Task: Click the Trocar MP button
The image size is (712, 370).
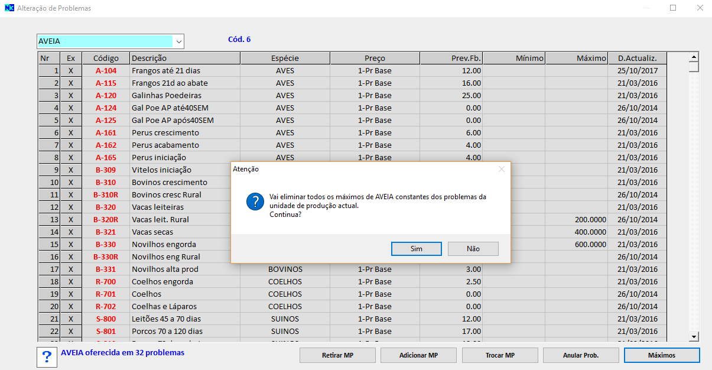Action: pyautogui.click(x=500, y=355)
